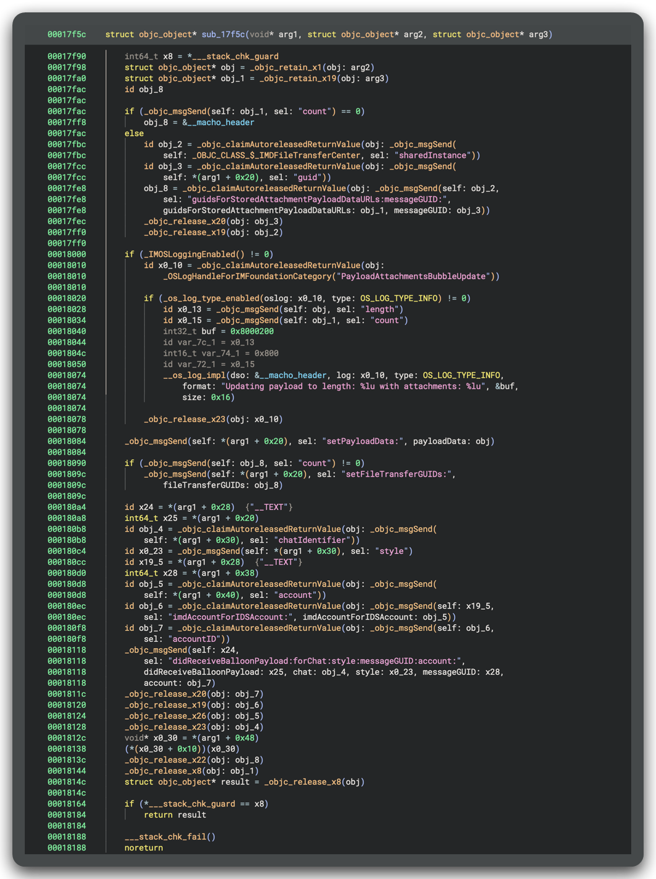Image resolution: width=656 pixels, height=879 pixels.
Task: Click the "account" selector string
Action: click(x=295, y=595)
